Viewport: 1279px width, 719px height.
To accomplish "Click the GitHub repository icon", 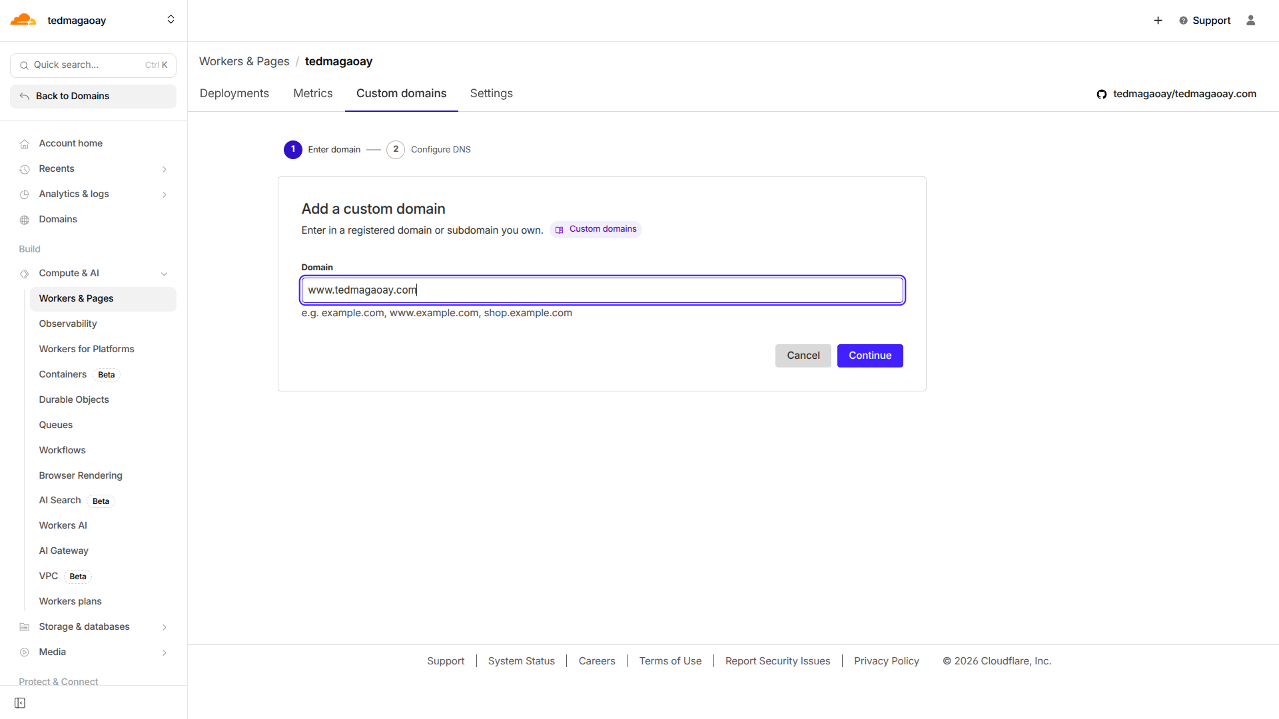I will point(1102,95).
